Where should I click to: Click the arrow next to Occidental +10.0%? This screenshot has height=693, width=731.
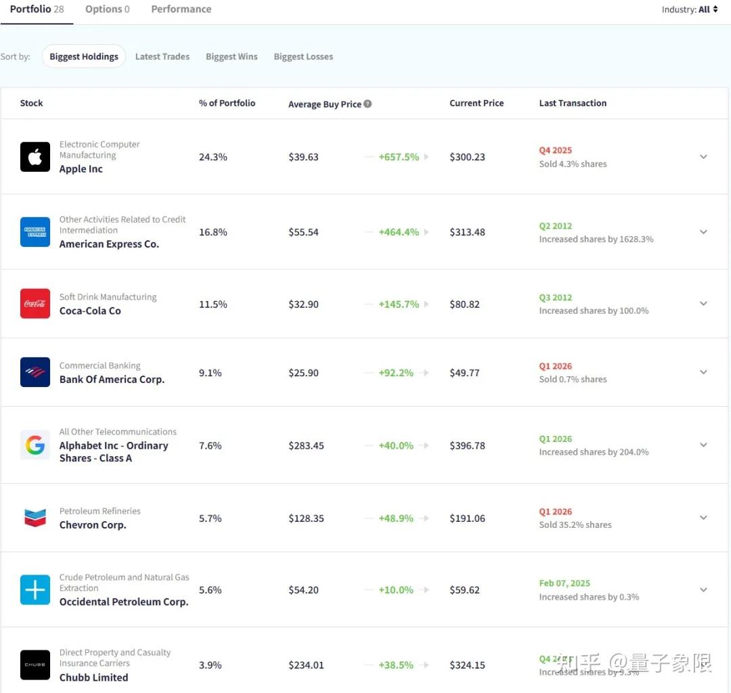click(x=424, y=590)
